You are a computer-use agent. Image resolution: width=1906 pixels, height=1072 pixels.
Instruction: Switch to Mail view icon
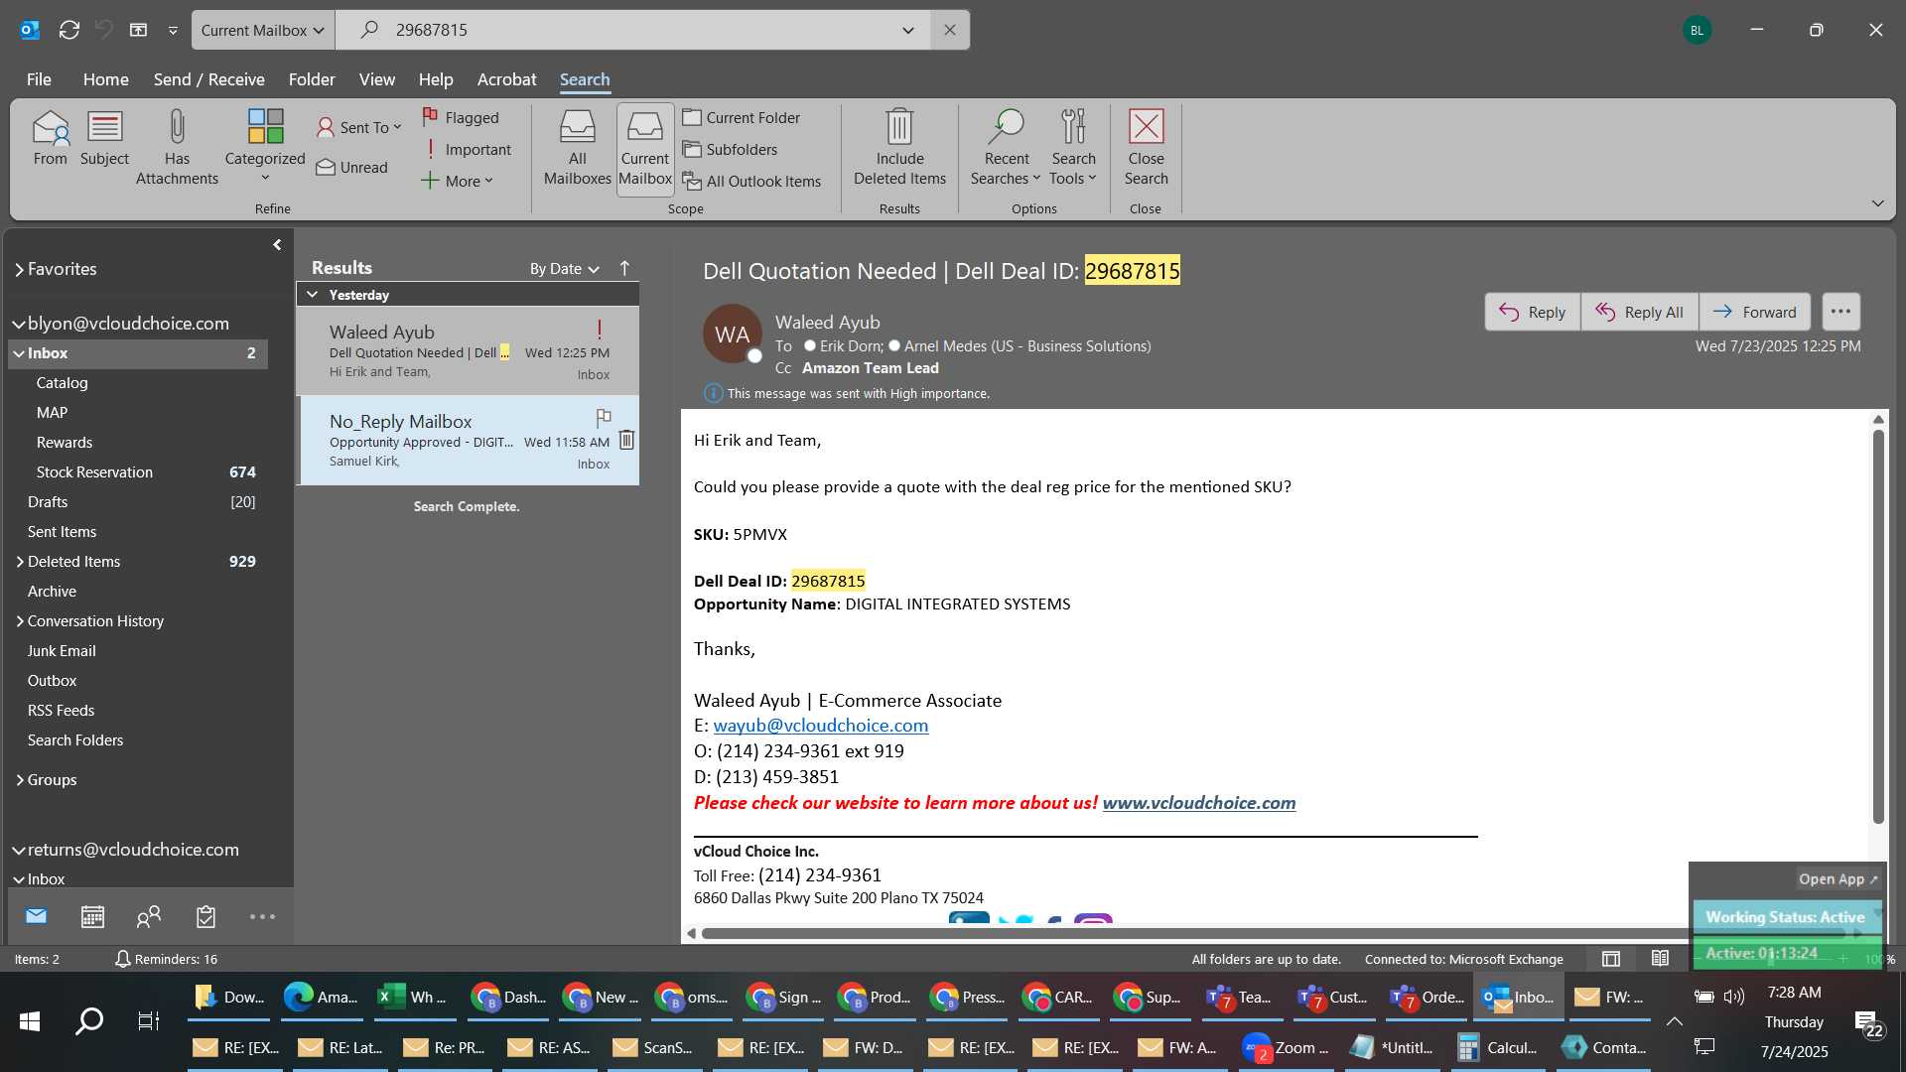37,916
